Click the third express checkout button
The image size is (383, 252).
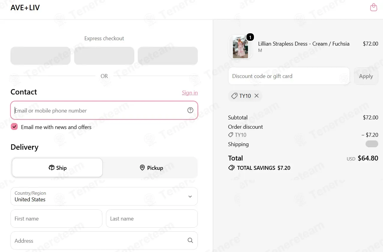[168, 56]
